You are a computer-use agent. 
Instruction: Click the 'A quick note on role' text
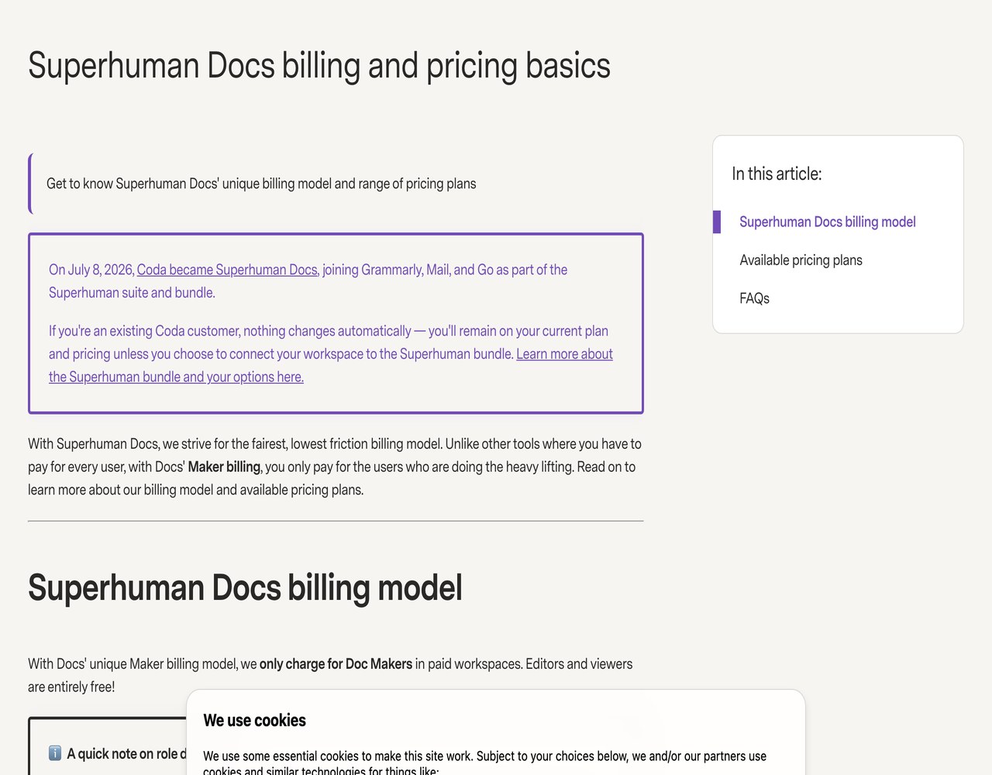[x=126, y=753]
